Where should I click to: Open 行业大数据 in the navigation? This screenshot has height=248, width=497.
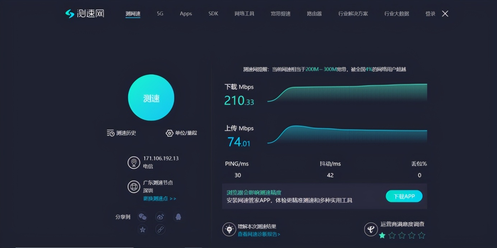[x=397, y=14]
